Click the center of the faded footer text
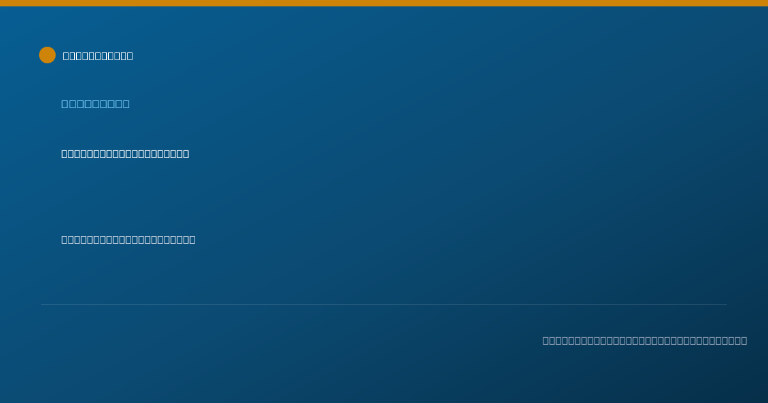 pyautogui.click(x=645, y=340)
